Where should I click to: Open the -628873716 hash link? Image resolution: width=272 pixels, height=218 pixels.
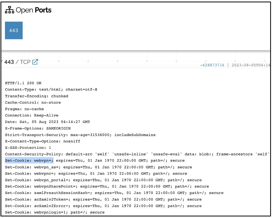pos(212,65)
